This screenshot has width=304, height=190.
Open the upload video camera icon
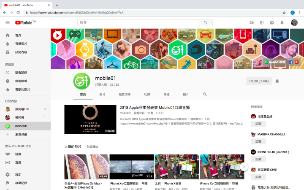252,23
